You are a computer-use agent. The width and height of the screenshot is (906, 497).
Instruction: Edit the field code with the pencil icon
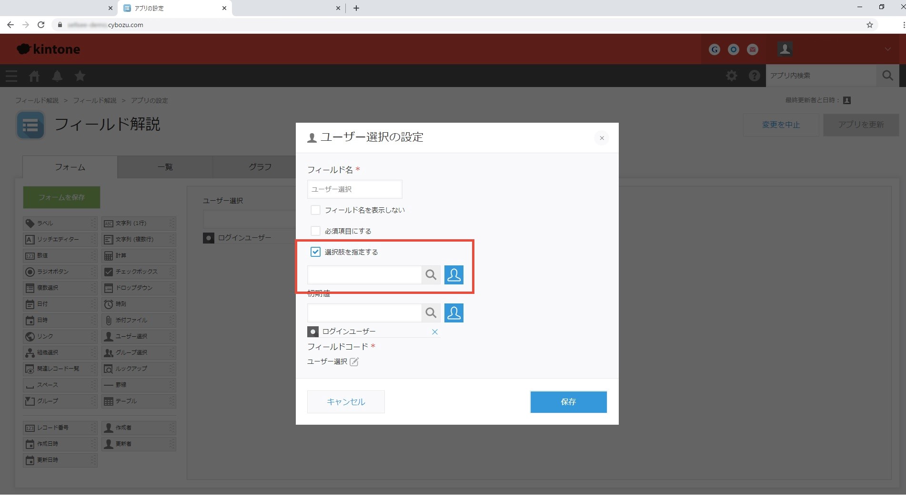pos(354,362)
